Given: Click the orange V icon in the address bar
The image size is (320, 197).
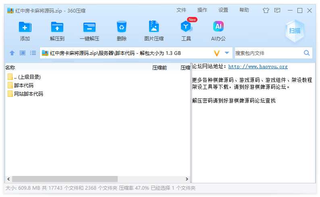Looking at the screenshot, I should pyautogui.click(x=217, y=53).
